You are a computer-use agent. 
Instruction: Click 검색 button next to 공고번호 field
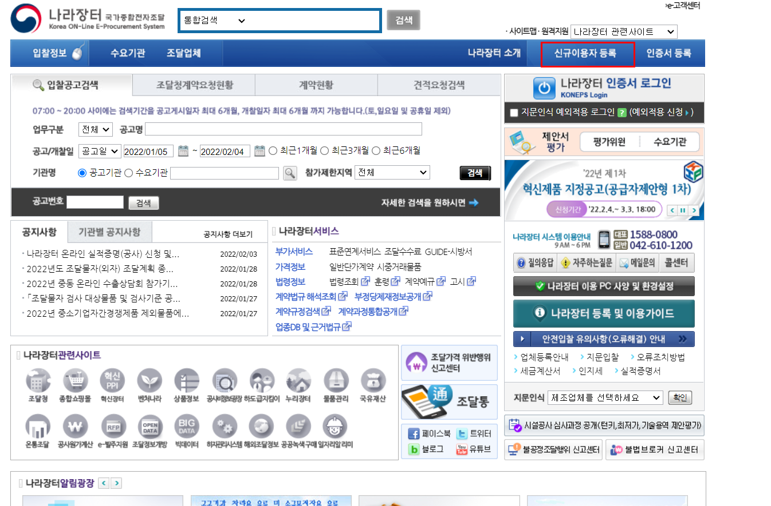tap(143, 203)
